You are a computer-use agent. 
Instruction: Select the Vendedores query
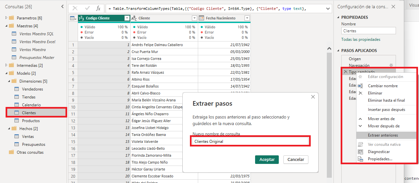tap(33, 89)
